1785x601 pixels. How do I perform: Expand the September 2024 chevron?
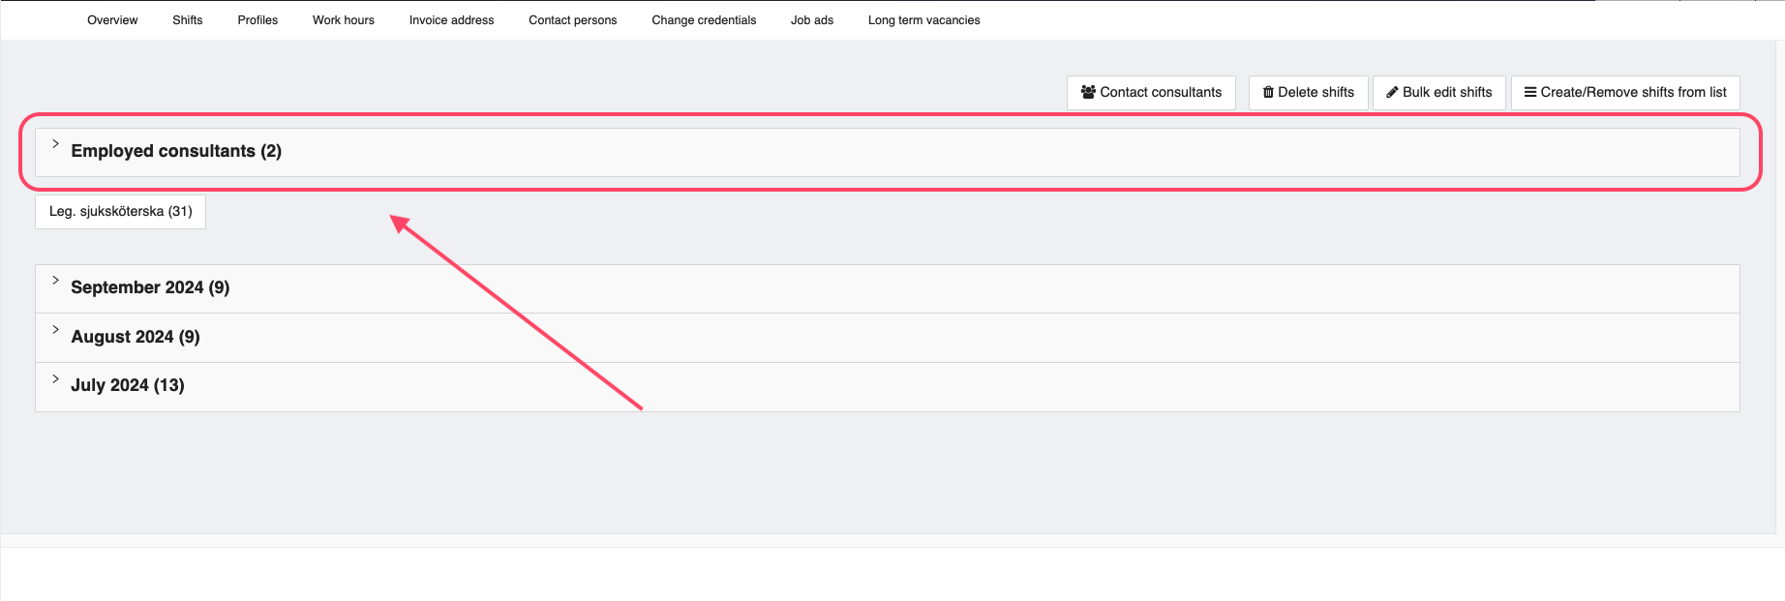pyautogui.click(x=55, y=281)
